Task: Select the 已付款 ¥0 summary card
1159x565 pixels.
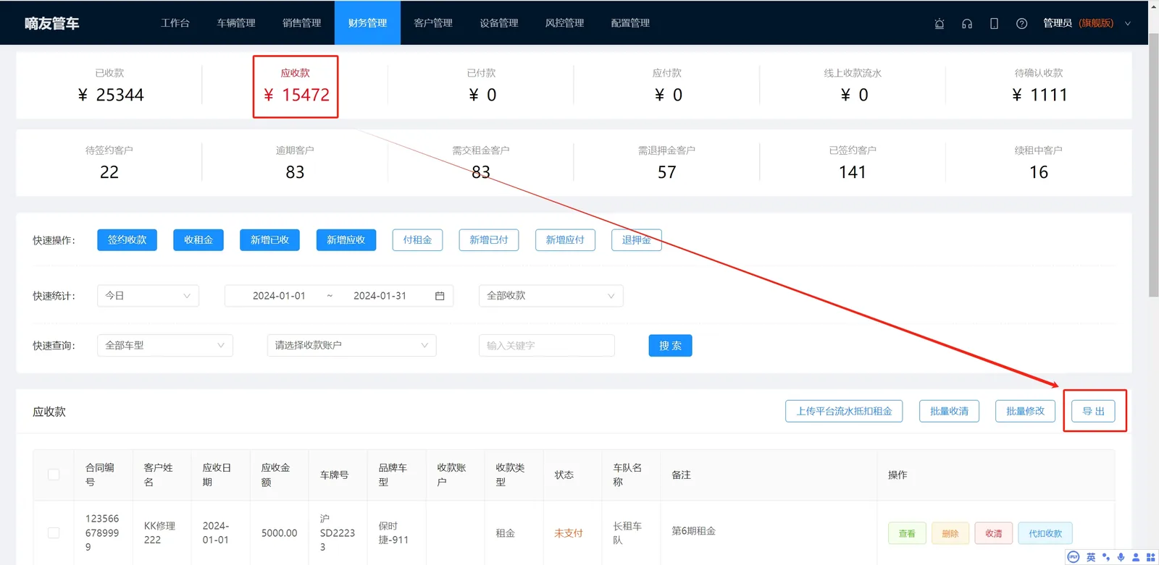Action: (482, 86)
